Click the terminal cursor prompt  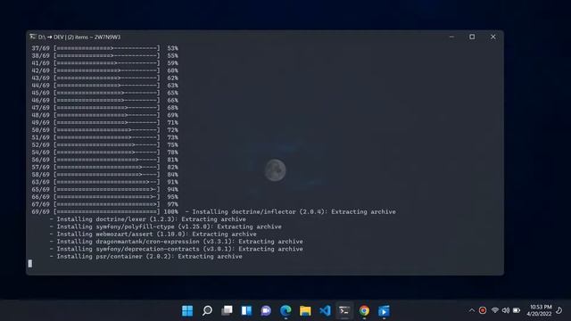(30, 264)
